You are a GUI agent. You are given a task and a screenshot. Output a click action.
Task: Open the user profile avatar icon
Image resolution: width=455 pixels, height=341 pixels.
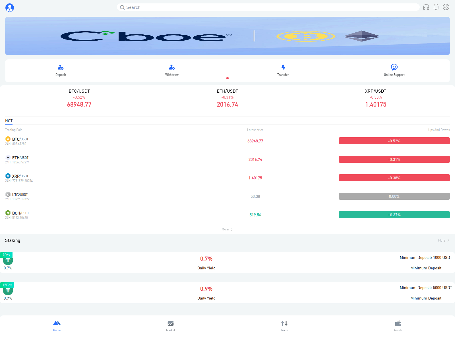point(10,8)
